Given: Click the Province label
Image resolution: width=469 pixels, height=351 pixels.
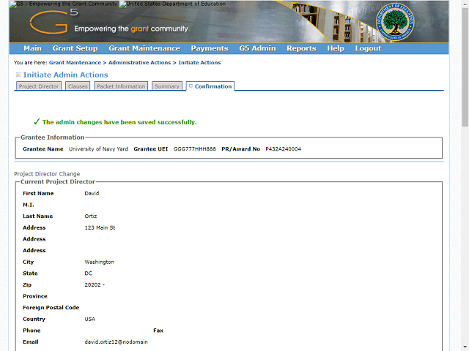Looking at the screenshot, I should (35, 296).
